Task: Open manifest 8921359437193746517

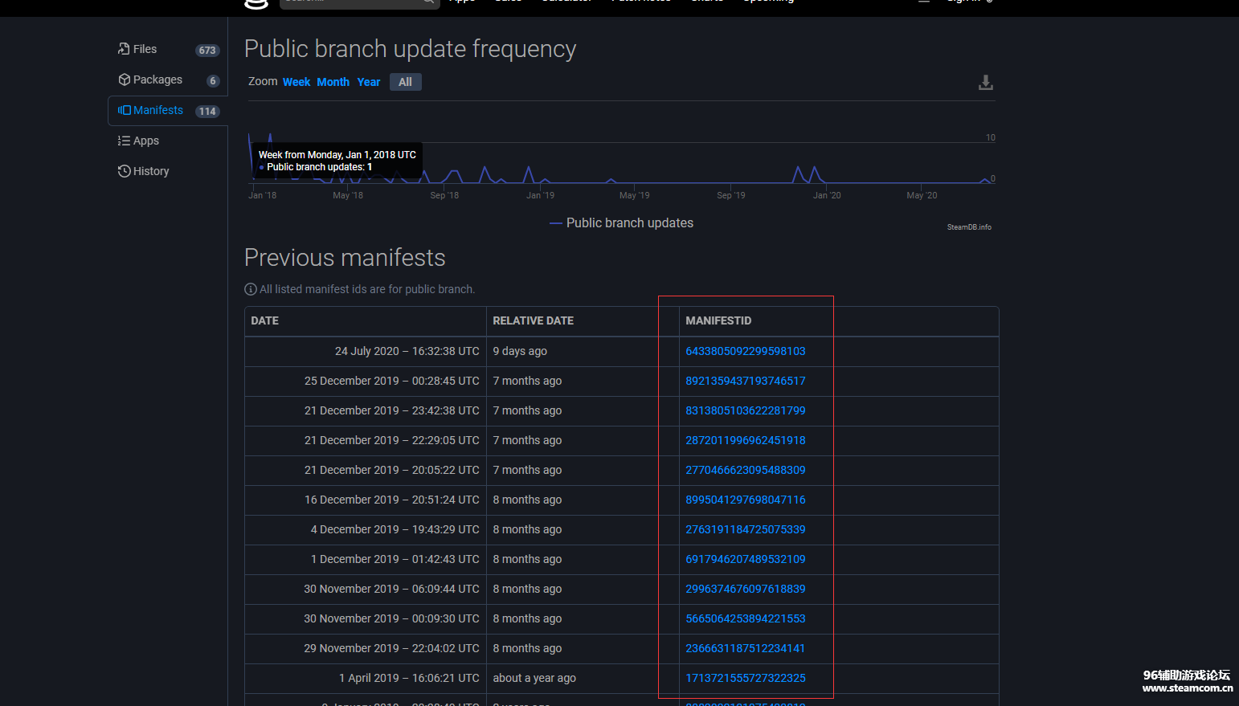Action: tap(745, 381)
